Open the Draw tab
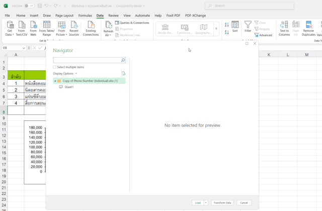The width and height of the screenshot is (322, 211). click(47, 16)
